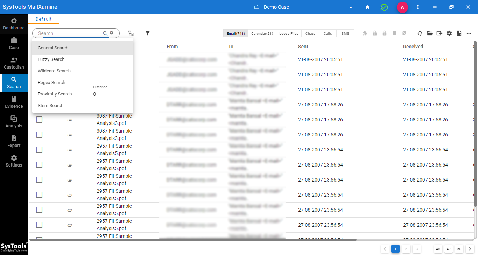The height and width of the screenshot is (255, 478).
Task: Go to the next page arrow
Action: [x=470, y=249]
